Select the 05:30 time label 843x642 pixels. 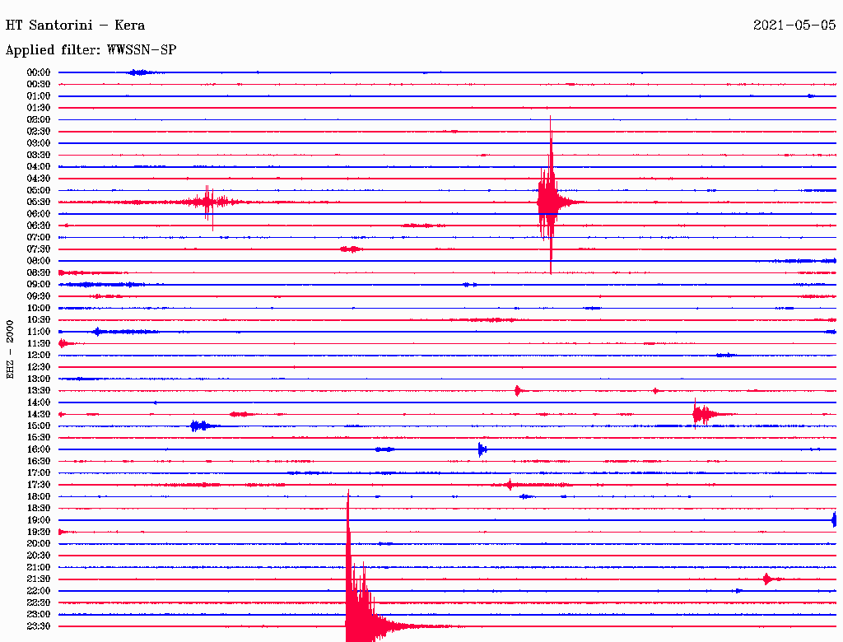click(39, 202)
